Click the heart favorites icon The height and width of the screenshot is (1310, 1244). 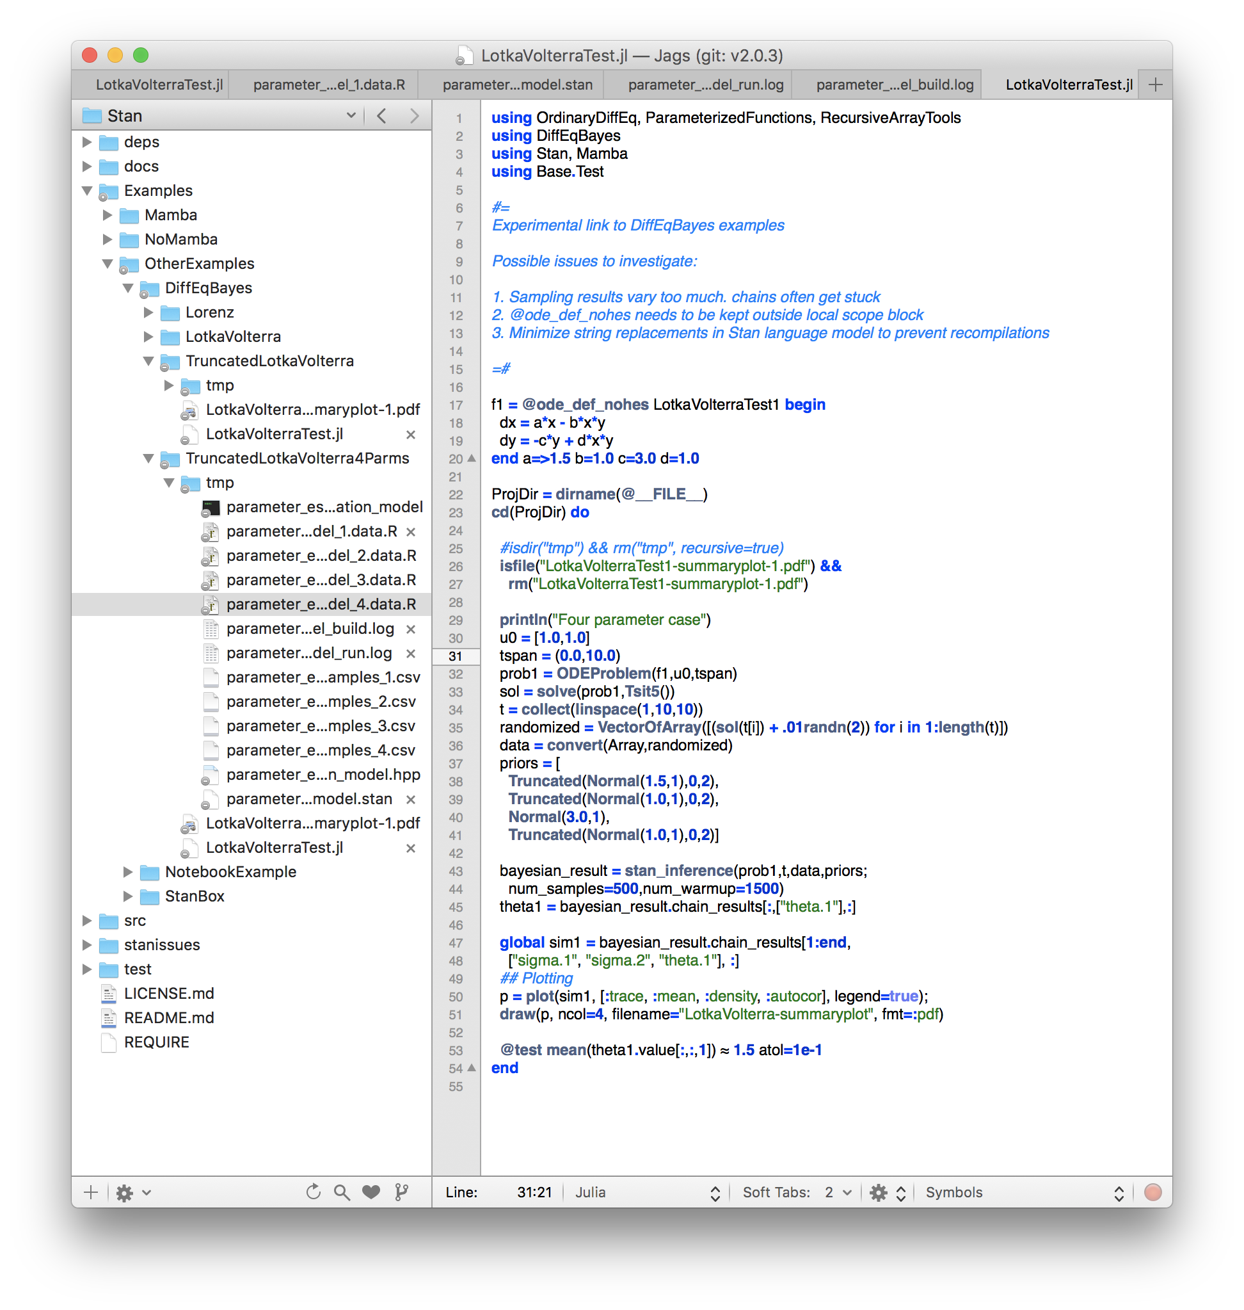[x=371, y=1192]
